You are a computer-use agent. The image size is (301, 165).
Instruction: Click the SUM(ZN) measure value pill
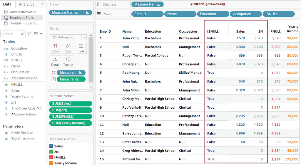(71, 110)
